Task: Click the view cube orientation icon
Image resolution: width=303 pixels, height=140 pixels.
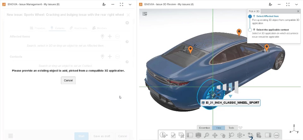Action: (x=240, y=135)
